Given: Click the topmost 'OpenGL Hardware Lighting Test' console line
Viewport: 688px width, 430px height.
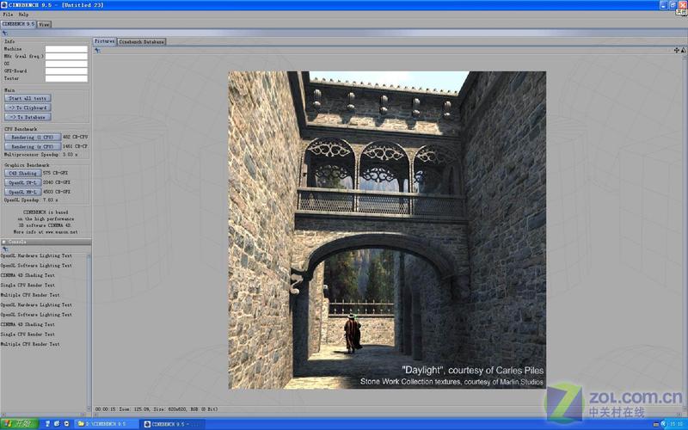Looking at the screenshot, I should [36, 255].
